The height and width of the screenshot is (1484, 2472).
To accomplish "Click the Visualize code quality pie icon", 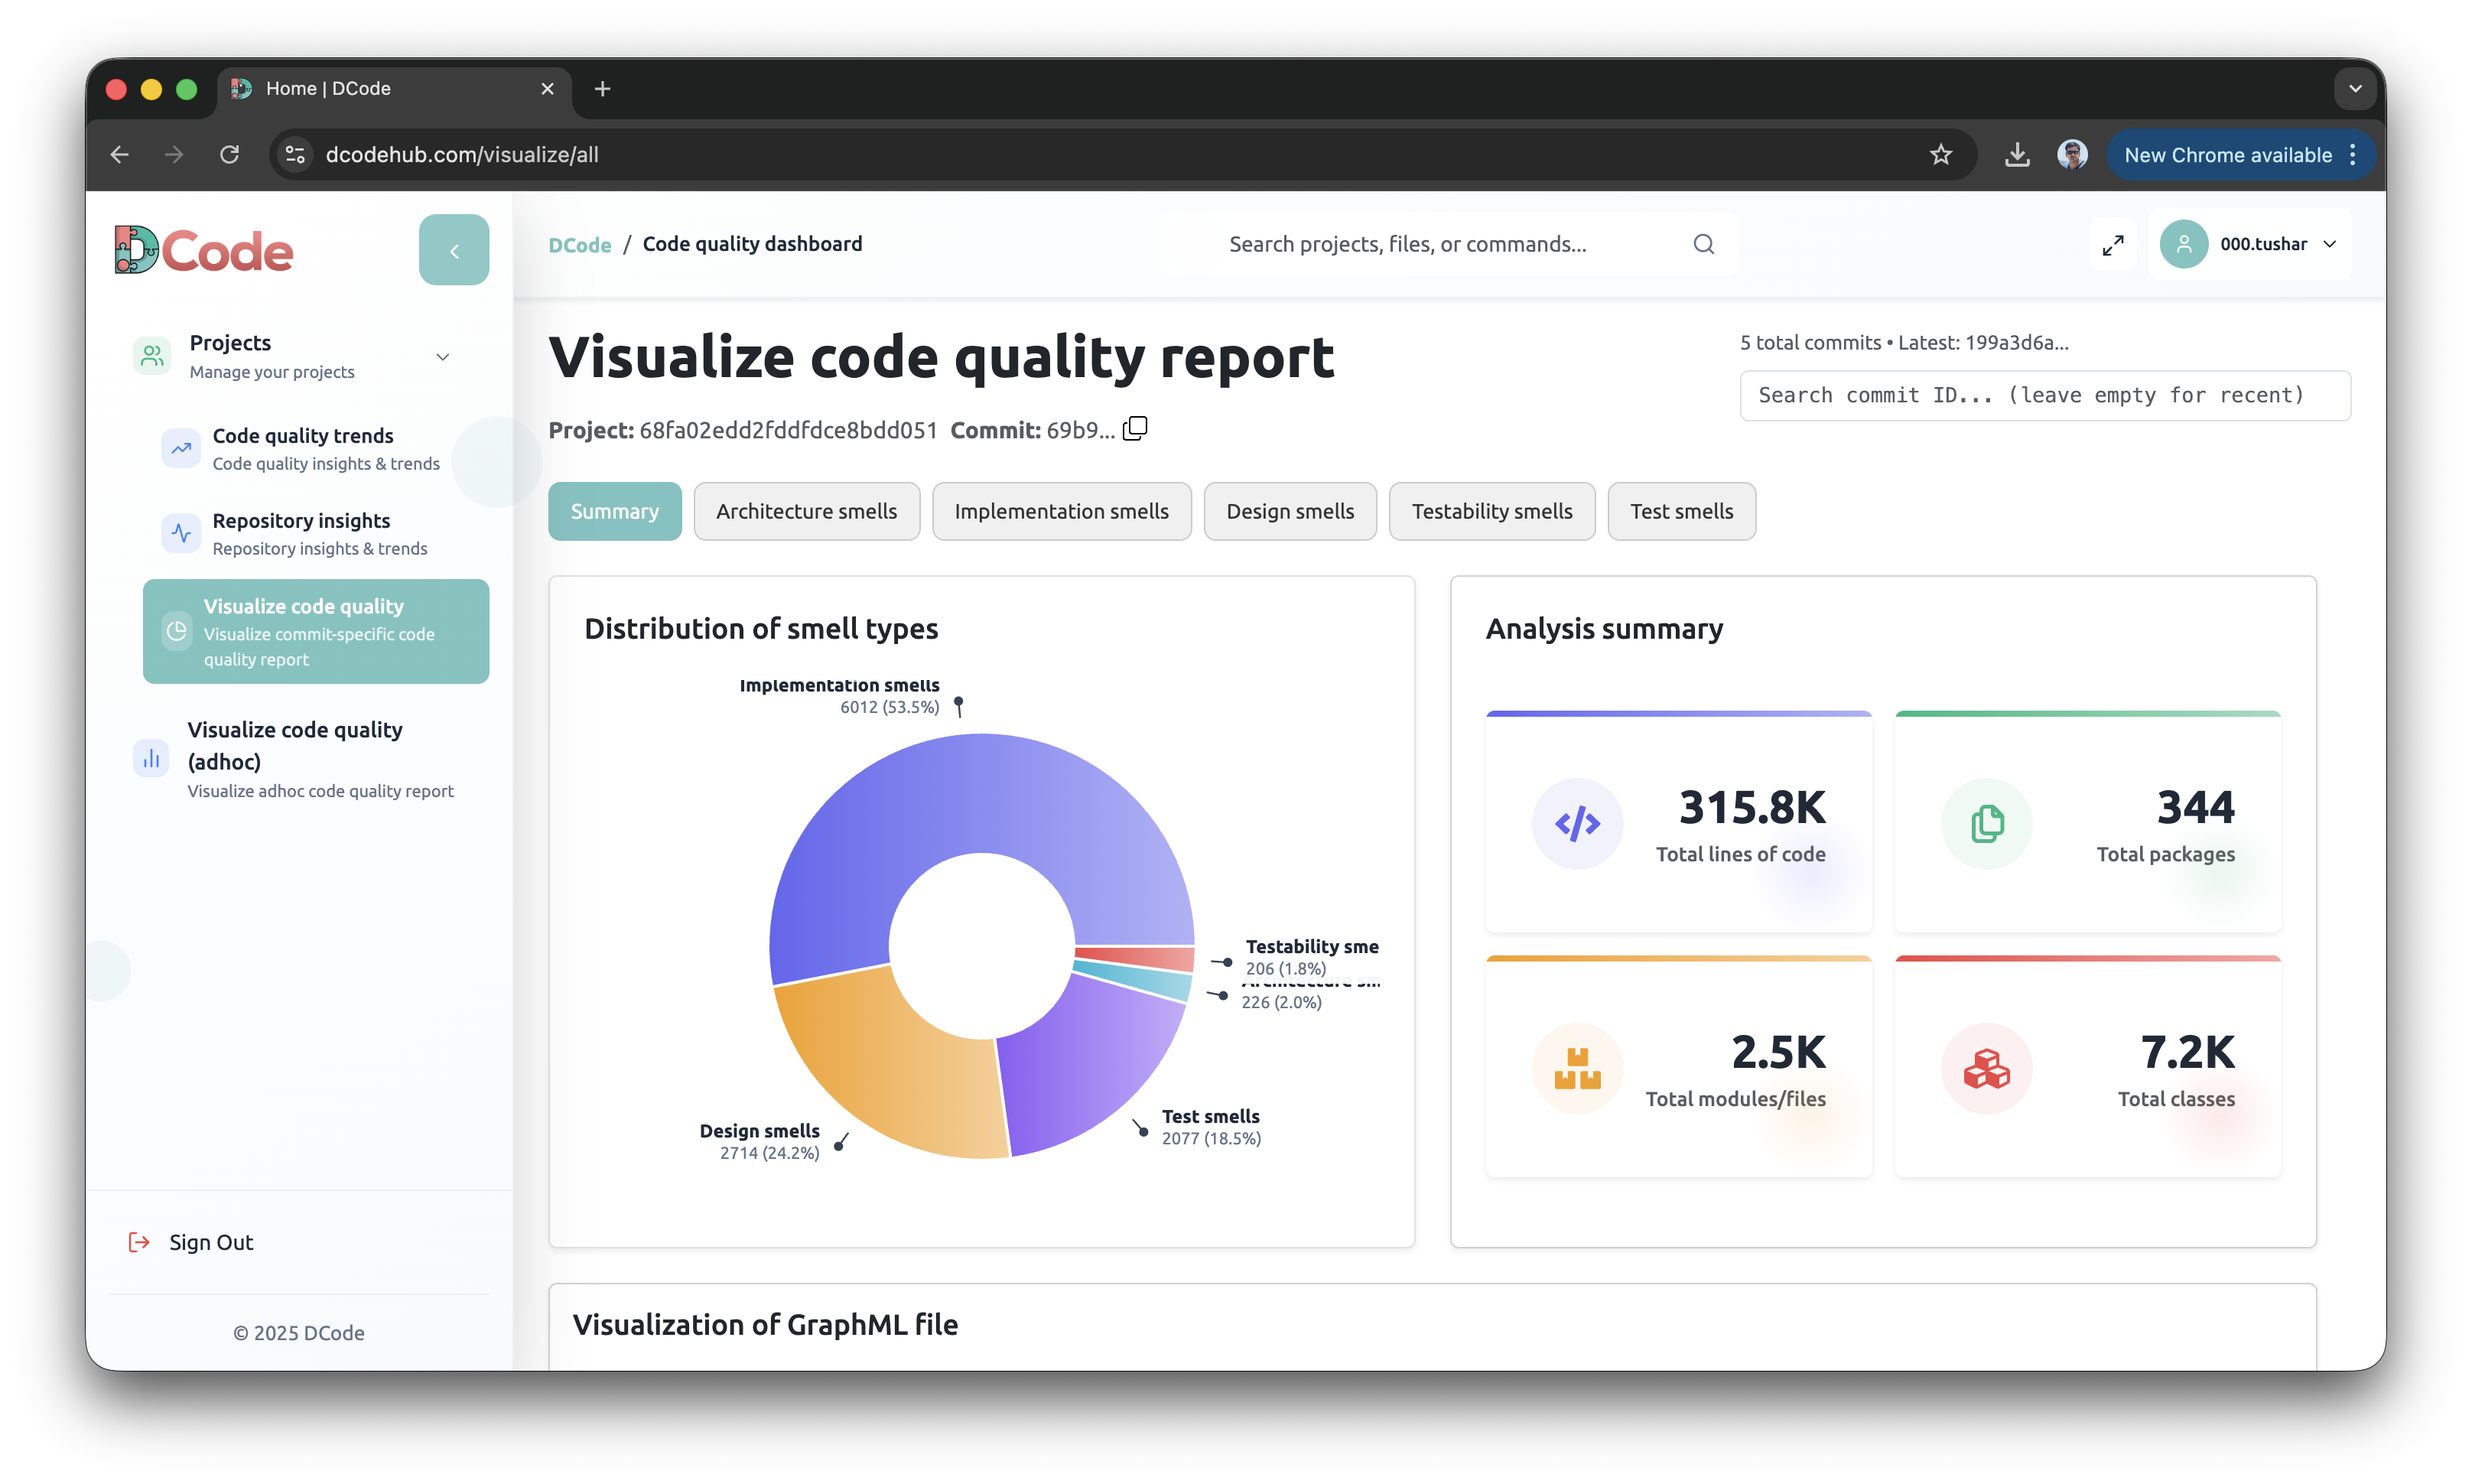I will (x=178, y=631).
